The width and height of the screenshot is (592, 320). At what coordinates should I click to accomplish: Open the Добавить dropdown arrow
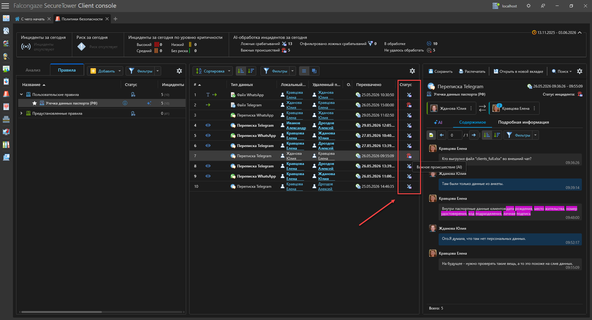120,71
